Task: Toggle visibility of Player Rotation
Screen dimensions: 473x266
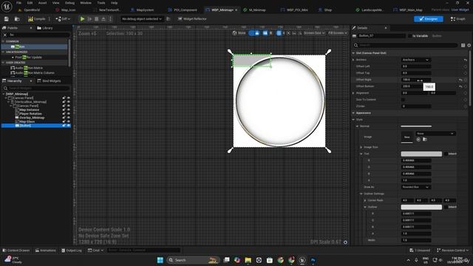Action: [x=69, y=114]
